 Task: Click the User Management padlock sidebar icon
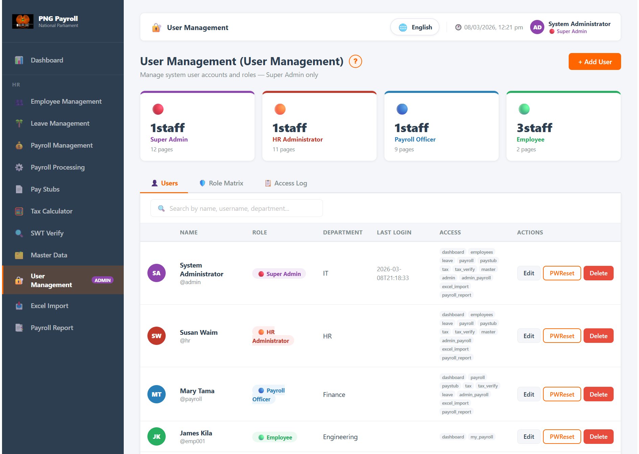tap(19, 280)
